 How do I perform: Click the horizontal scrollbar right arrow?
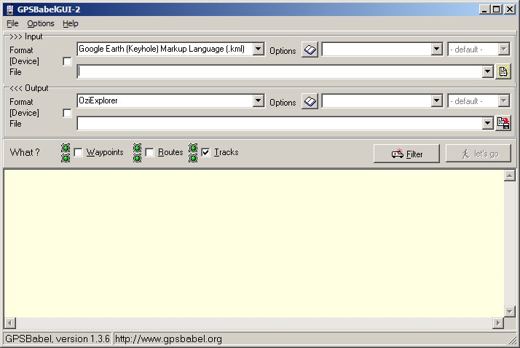coord(498,323)
